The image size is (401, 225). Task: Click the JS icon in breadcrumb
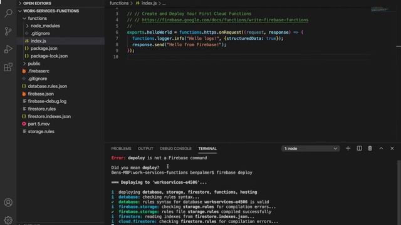[x=138, y=3]
